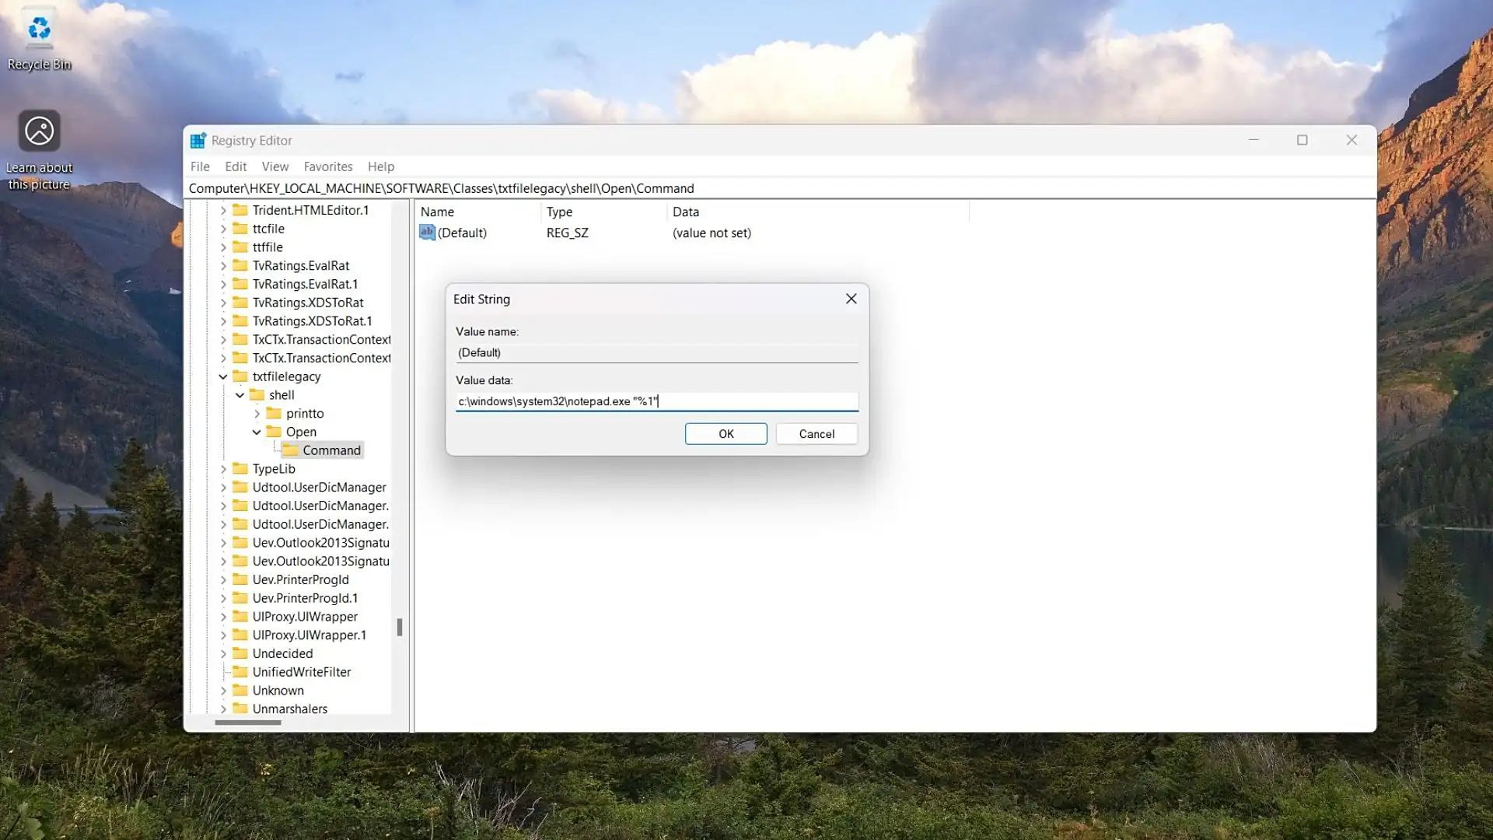The image size is (1493, 840).
Task: Click the tree horizontal scrollbar thumb
Action: tap(248, 723)
